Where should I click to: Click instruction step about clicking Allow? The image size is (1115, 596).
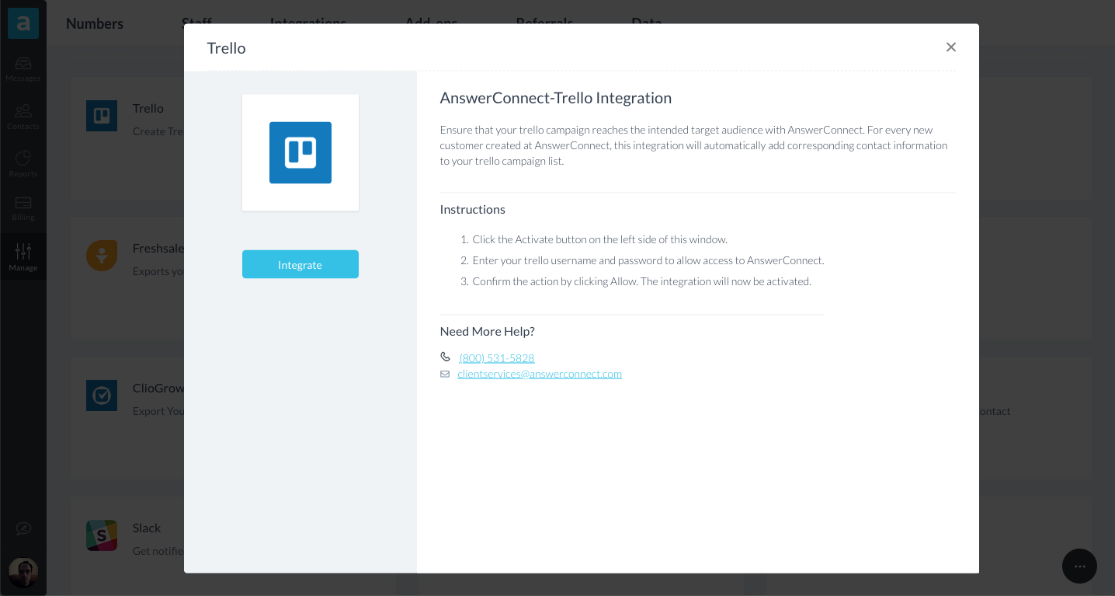coord(641,281)
